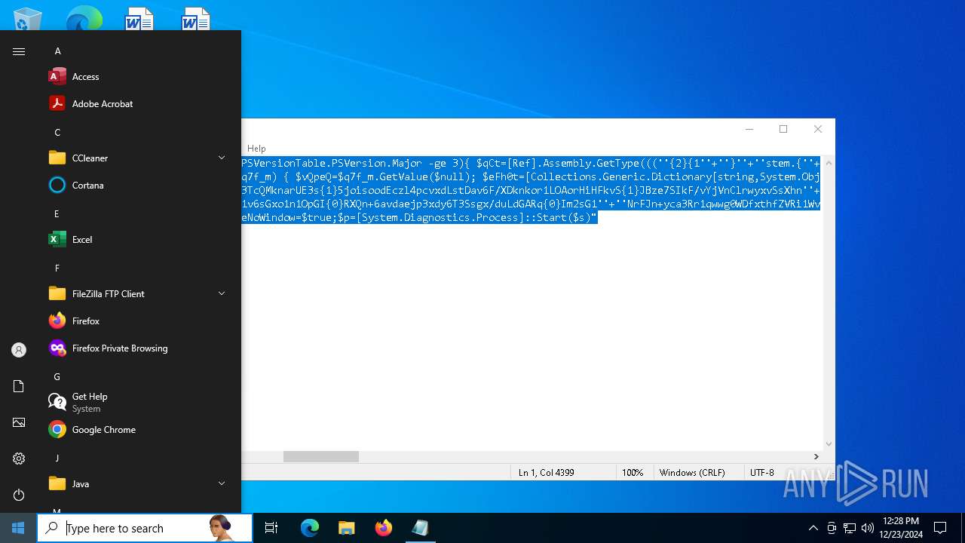The image size is (965, 543).
Task: Click the Ln 1, Col 4399 status
Action: (x=547, y=473)
